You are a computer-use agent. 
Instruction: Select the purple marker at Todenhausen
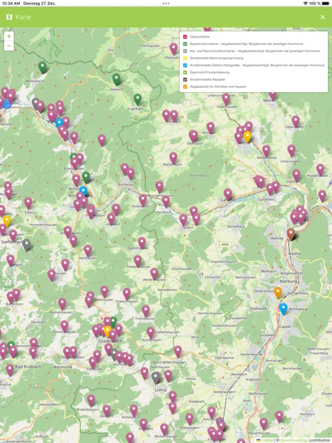226,99
